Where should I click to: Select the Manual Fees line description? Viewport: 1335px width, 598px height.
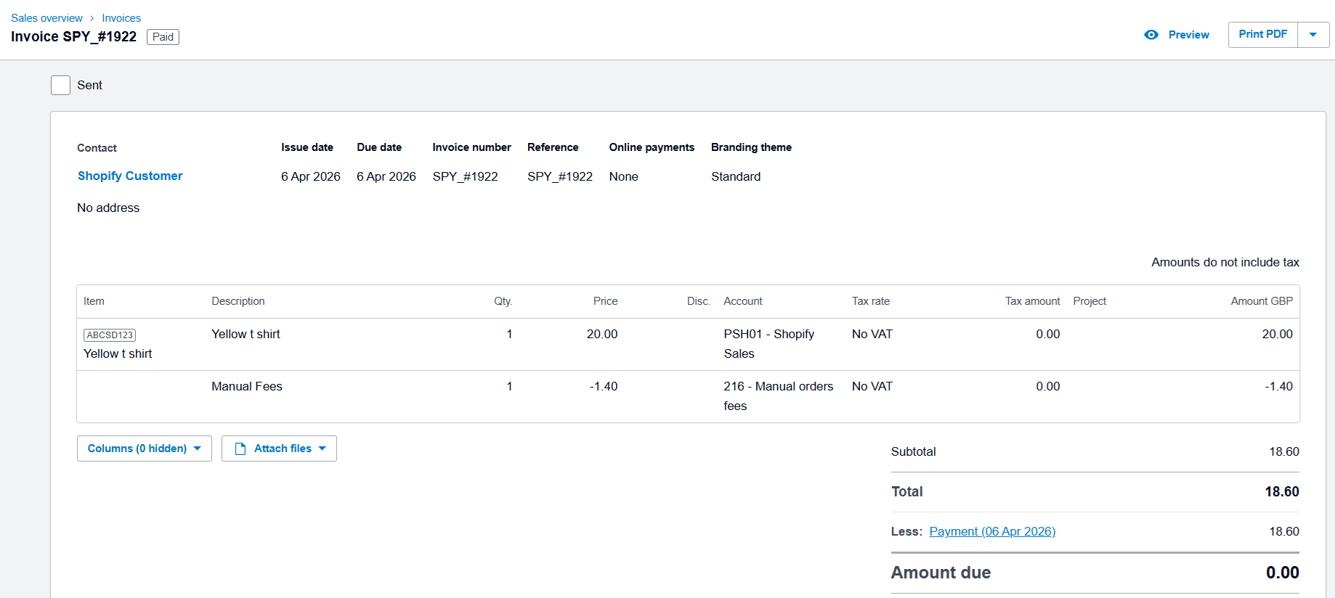(247, 386)
